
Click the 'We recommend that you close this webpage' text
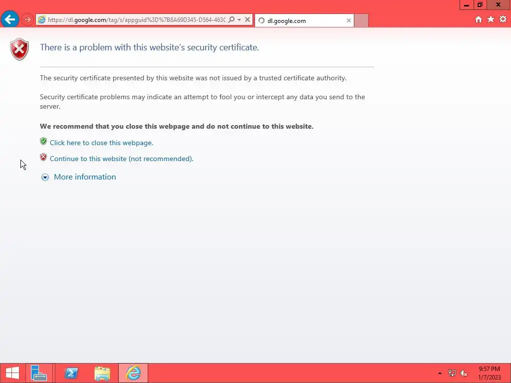[177, 126]
